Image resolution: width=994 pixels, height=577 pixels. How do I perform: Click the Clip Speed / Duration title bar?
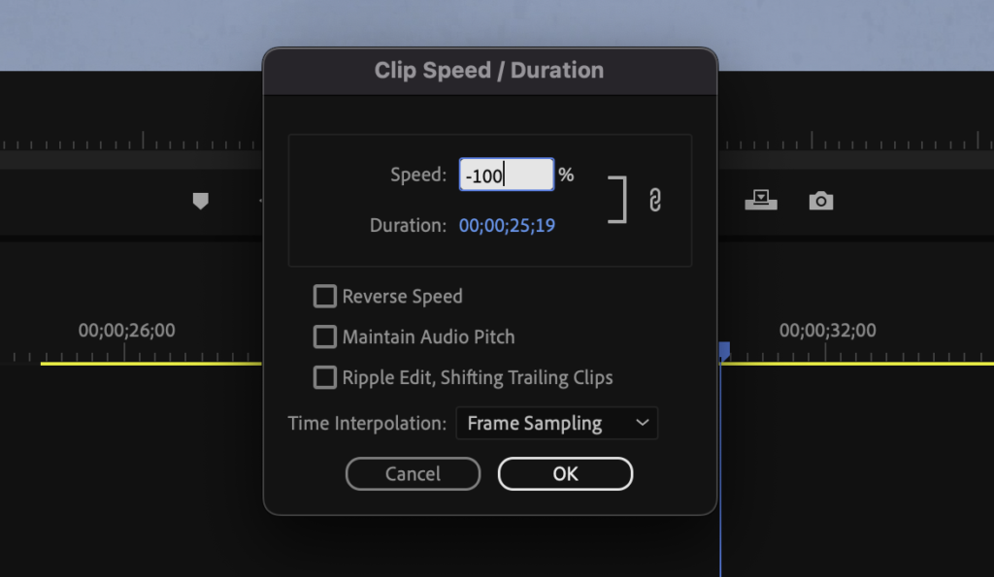(489, 71)
